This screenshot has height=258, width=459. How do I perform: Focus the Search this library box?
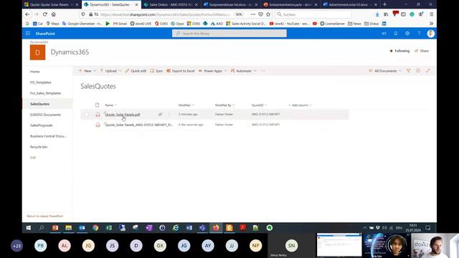pos(229,34)
